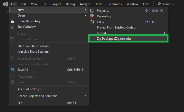
Task: Click the Ctrl+Shift+S shortcut text
Action: point(75,70)
